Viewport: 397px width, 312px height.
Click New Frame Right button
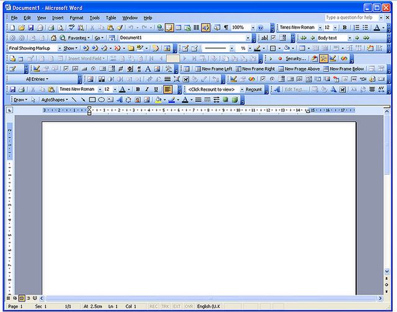[x=255, y=69]
